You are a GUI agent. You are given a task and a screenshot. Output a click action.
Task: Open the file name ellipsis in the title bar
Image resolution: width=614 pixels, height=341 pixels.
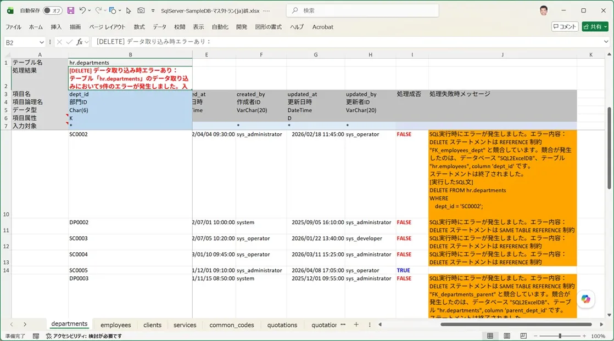point(267,11)
